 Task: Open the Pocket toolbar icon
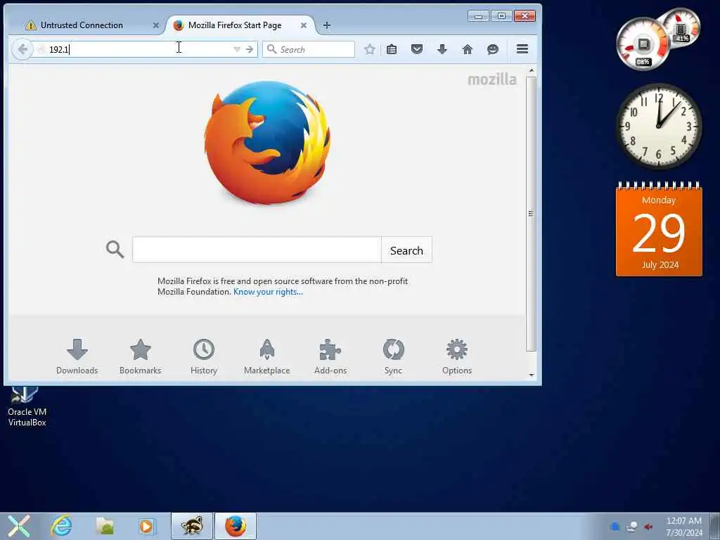point(417,49)
